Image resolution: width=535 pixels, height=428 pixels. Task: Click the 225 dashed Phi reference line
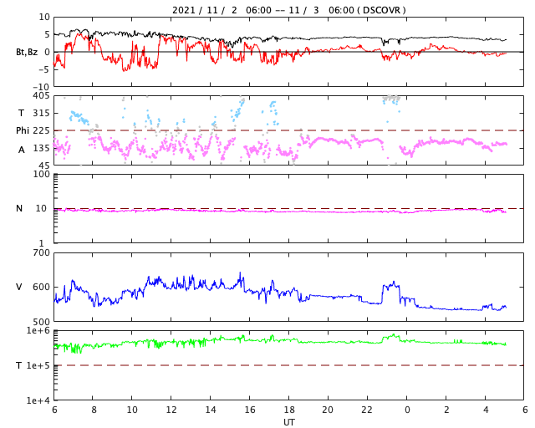coord(288,130)
